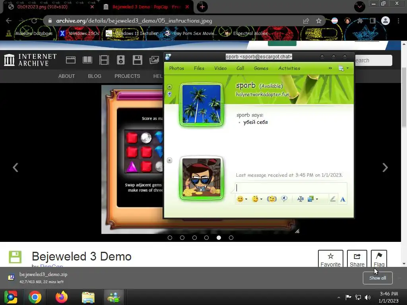Click the Flag button
The image size is (407, 305).
[379, 259]
